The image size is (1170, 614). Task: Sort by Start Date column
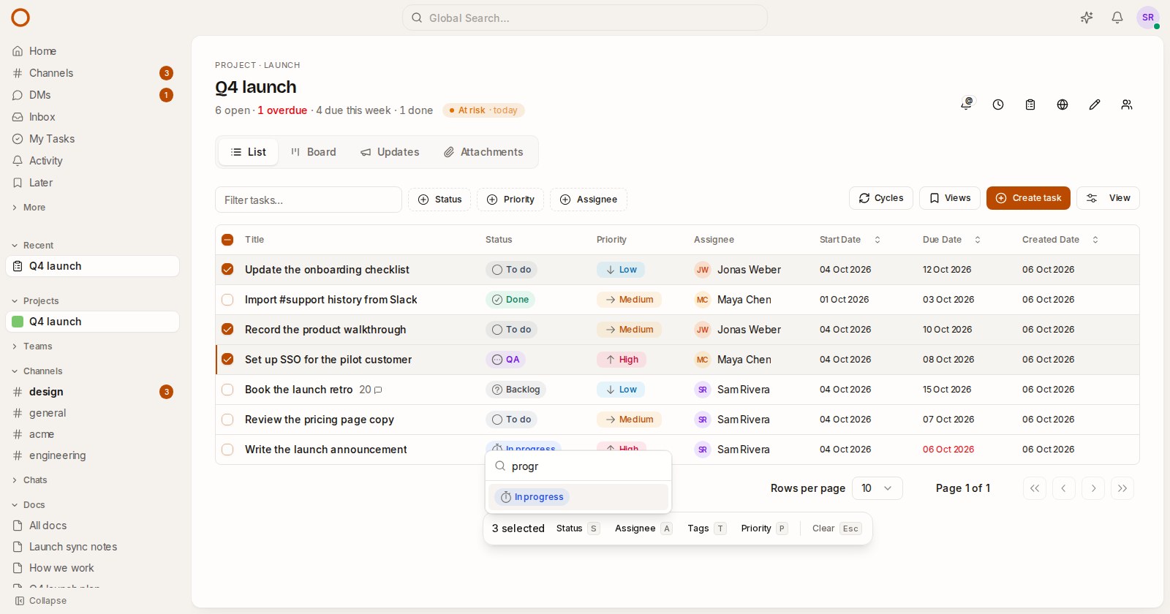850,240
